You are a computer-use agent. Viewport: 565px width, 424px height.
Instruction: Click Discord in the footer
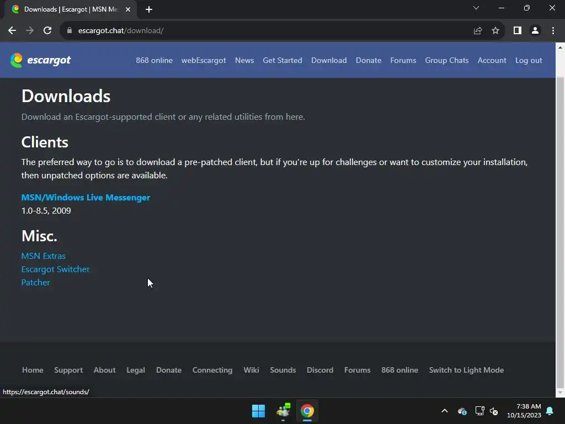click(320, 370)
